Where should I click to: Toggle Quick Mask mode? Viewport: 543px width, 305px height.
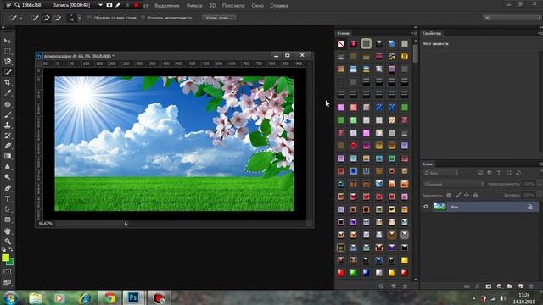pos(8,272)
